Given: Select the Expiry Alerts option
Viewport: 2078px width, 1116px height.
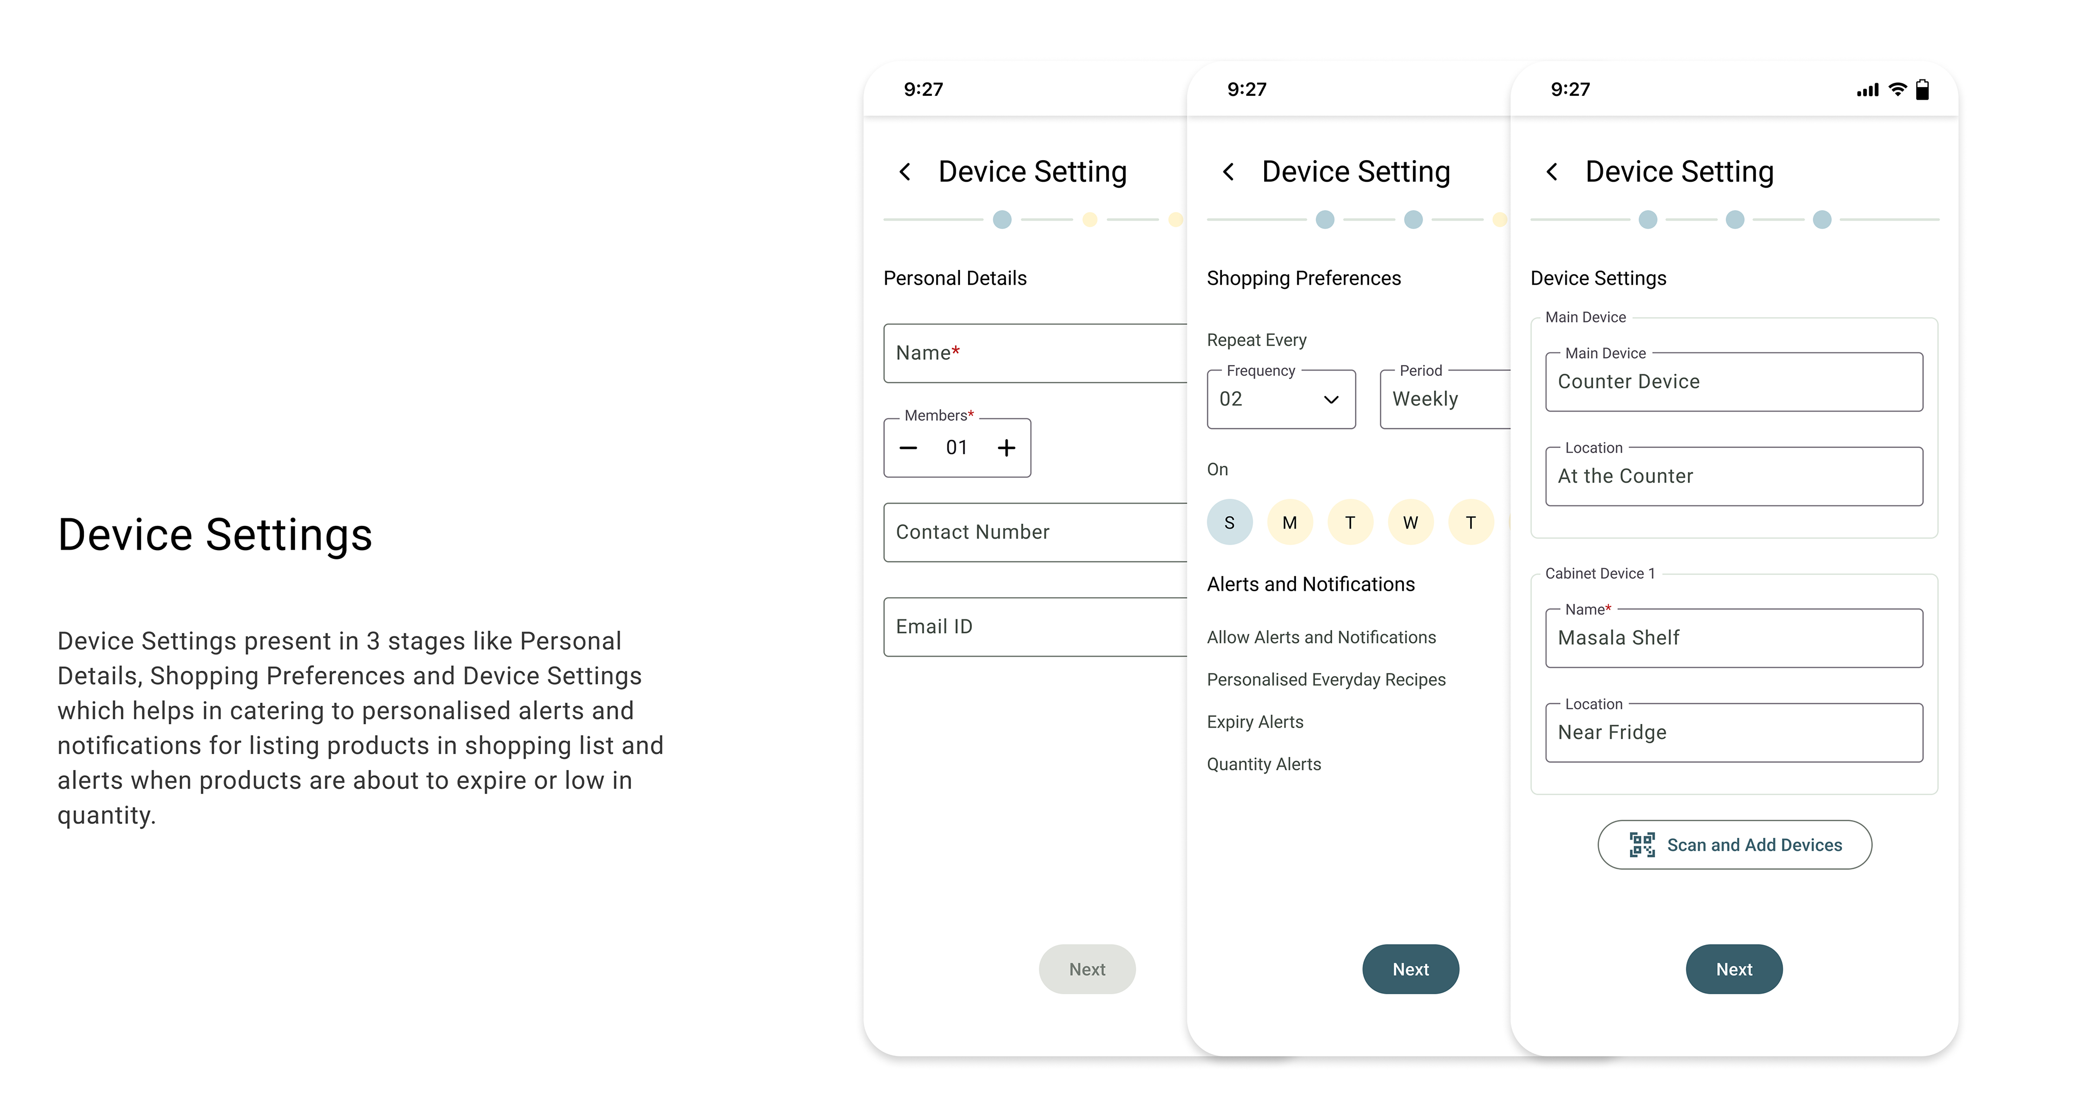Looking at the screenshot, I should tap(1255, 722).
